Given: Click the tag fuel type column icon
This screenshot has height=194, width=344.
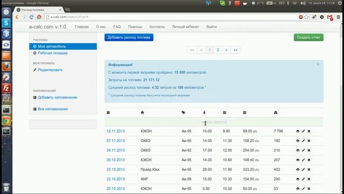Looking at the screenshot, I should coord(183,113).
